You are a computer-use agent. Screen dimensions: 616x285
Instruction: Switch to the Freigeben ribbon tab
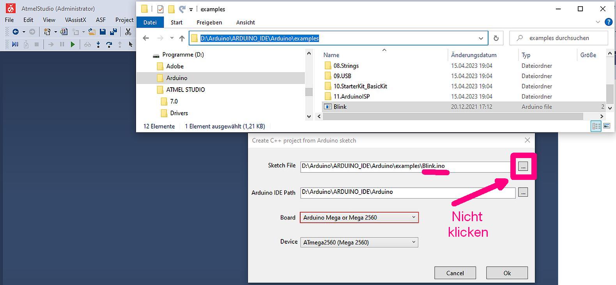pos(209,23)
